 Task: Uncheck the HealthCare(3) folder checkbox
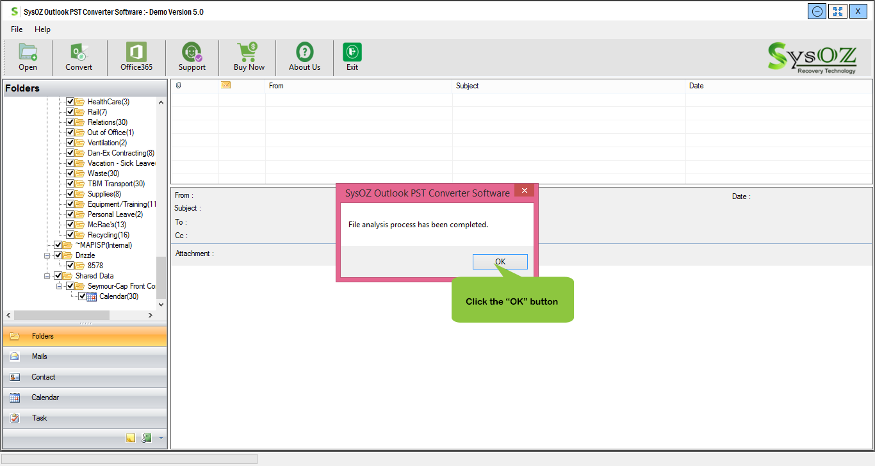[70, 102]
